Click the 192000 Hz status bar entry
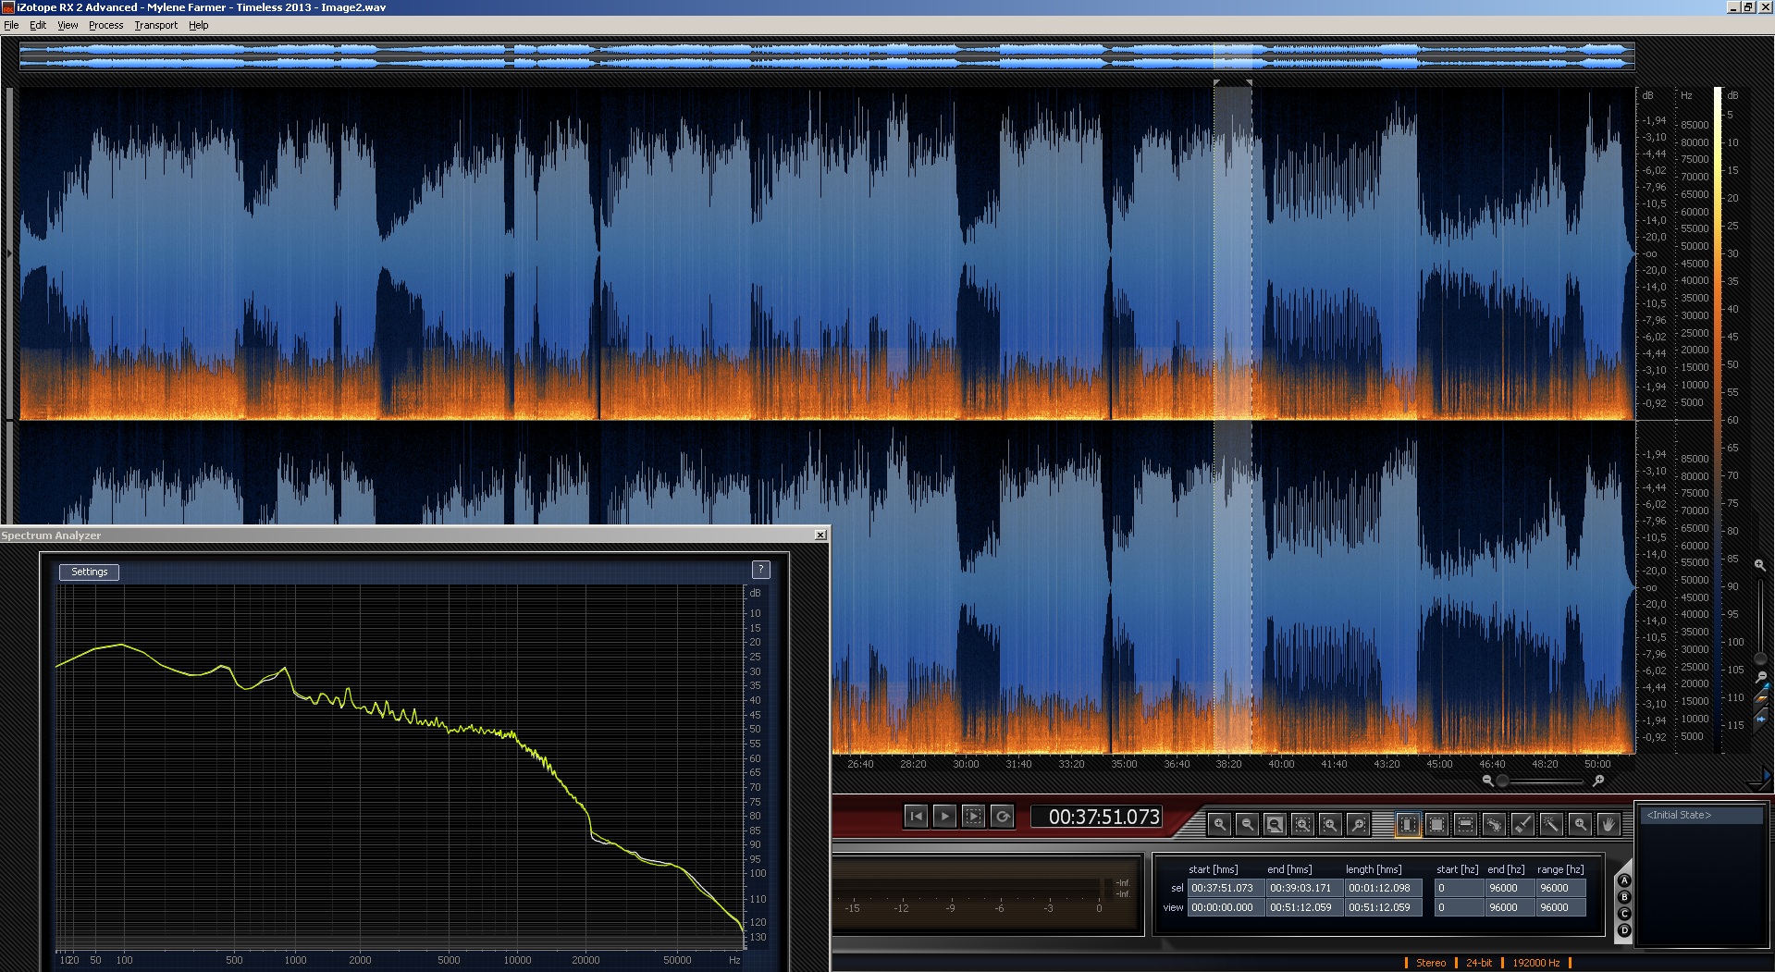 coord(1535,963)
